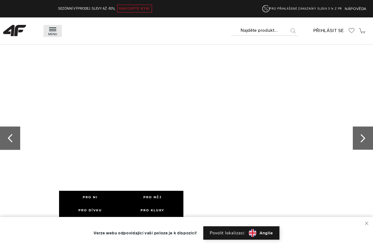Click the search magnifier icon
The width and height of the screenshot is (373, 249).
point(293,31)
